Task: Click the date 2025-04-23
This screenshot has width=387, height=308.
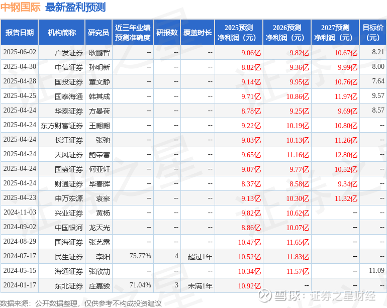Action: tap(20, 198)
